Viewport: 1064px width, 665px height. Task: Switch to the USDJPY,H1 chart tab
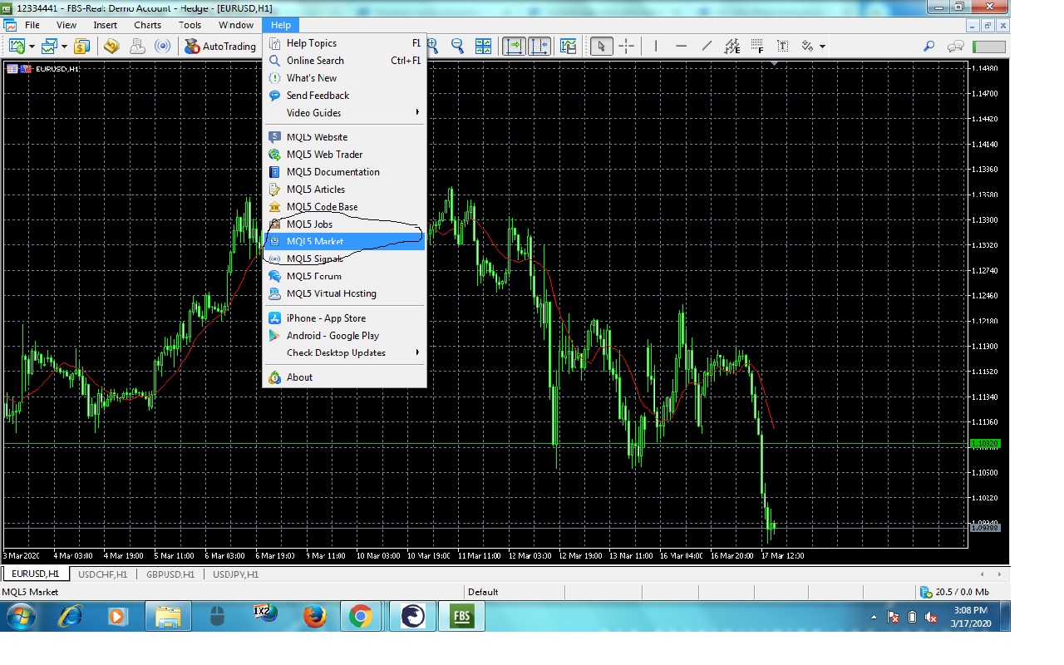click(x=235, y=574)
